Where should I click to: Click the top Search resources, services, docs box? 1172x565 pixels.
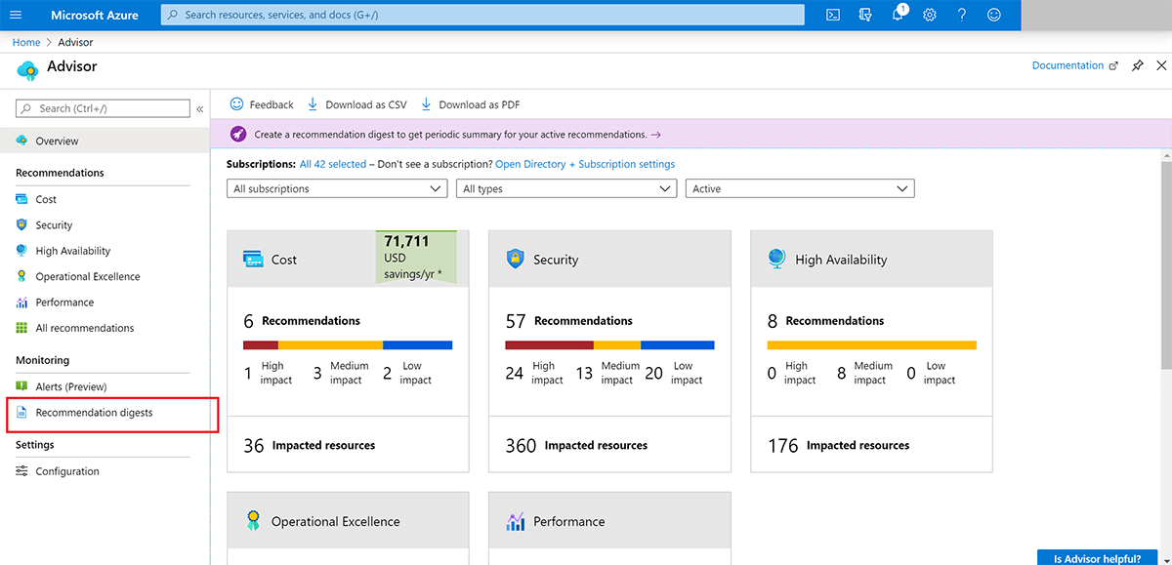pyautogui.click(x=482, y=15)
